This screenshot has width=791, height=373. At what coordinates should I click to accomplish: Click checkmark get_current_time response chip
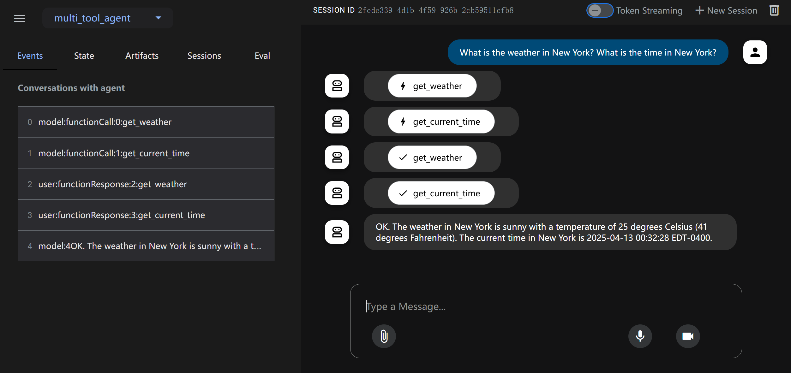click(x=441, y=193)
